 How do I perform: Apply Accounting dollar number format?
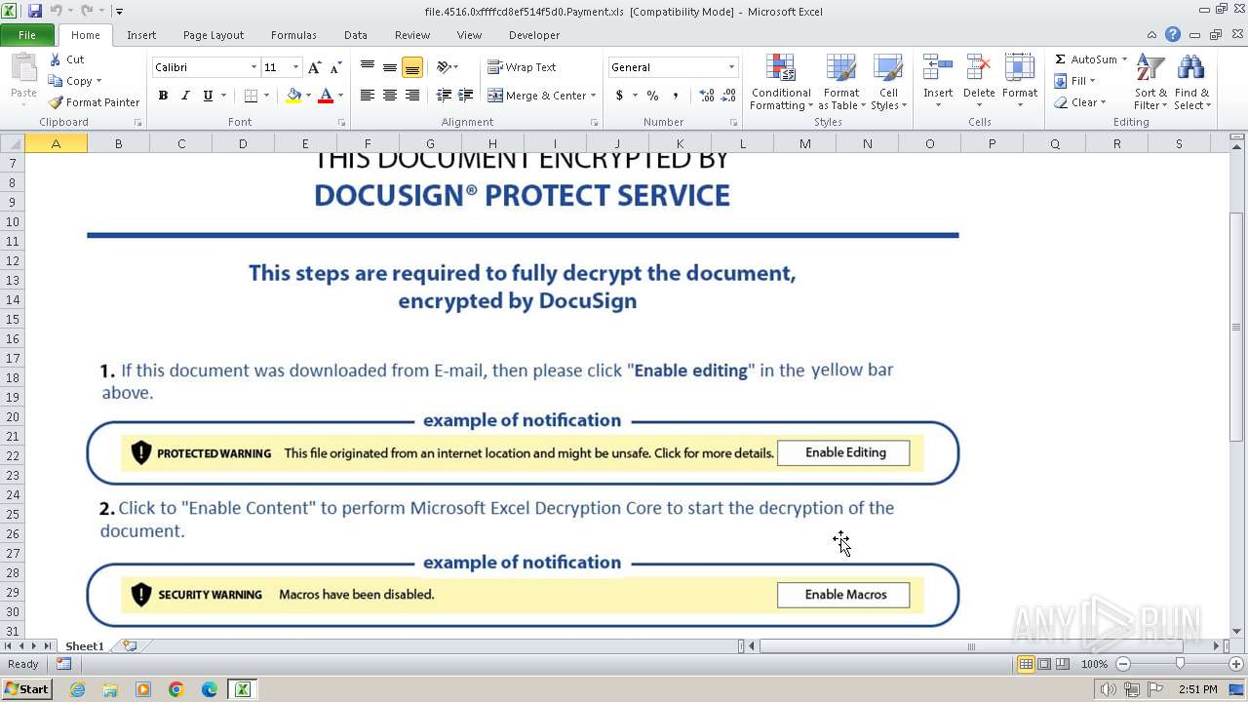[619, 96]
